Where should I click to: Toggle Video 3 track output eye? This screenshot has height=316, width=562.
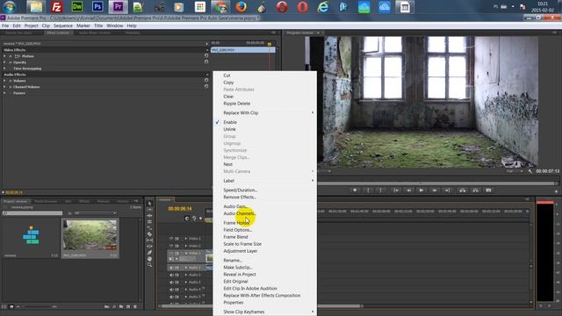171,239
